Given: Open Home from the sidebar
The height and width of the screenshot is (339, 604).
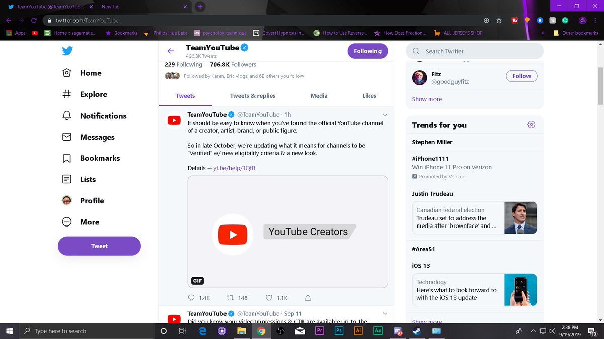Looking at the screenshot, I should (82, 73).
